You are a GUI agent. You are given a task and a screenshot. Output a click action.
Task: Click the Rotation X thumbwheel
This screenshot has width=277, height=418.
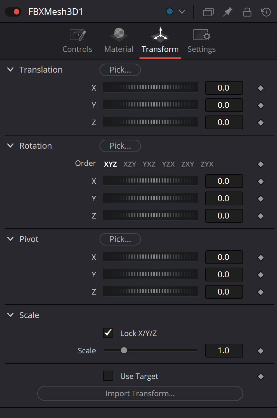(x=151, y=181)
